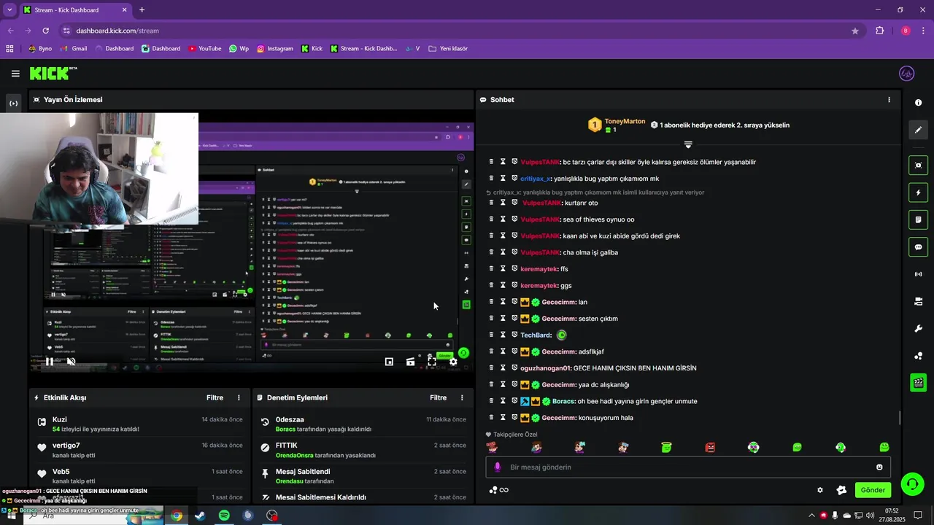Focus the 'Bir mesaj gönderin' input
Viewport: 934px width, 525px height.
click(688, 467)
